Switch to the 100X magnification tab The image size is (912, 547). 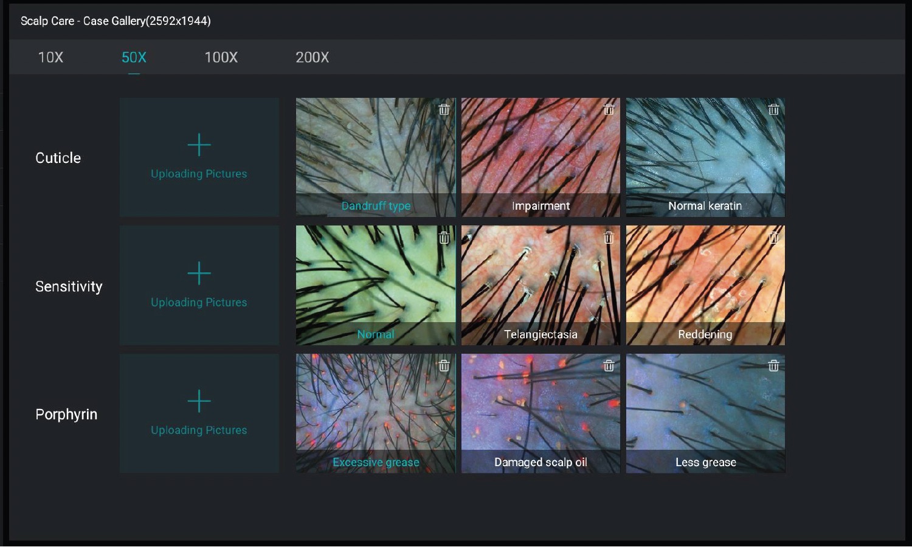click(221, 58)
